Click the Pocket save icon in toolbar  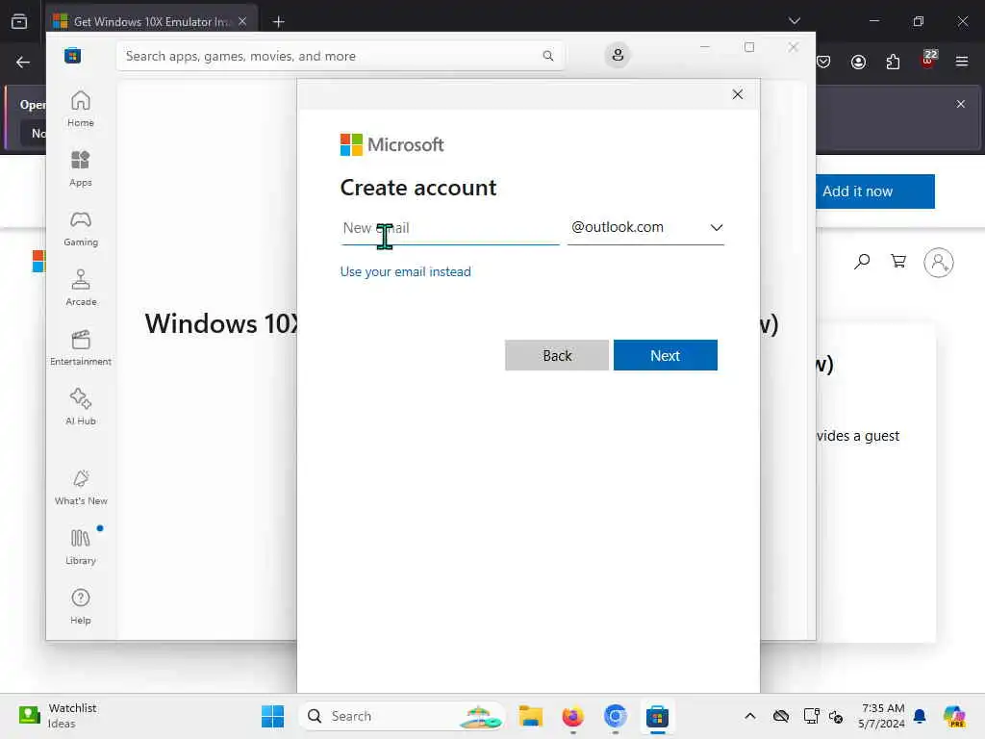[823, 62]
